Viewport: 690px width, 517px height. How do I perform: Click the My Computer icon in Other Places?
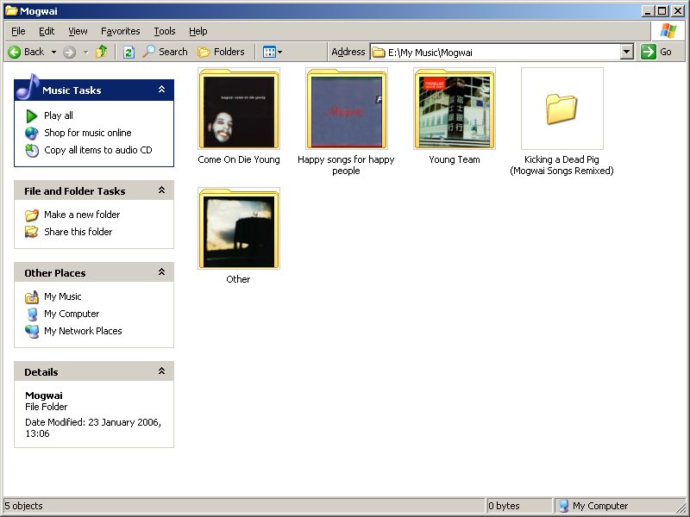32,314
